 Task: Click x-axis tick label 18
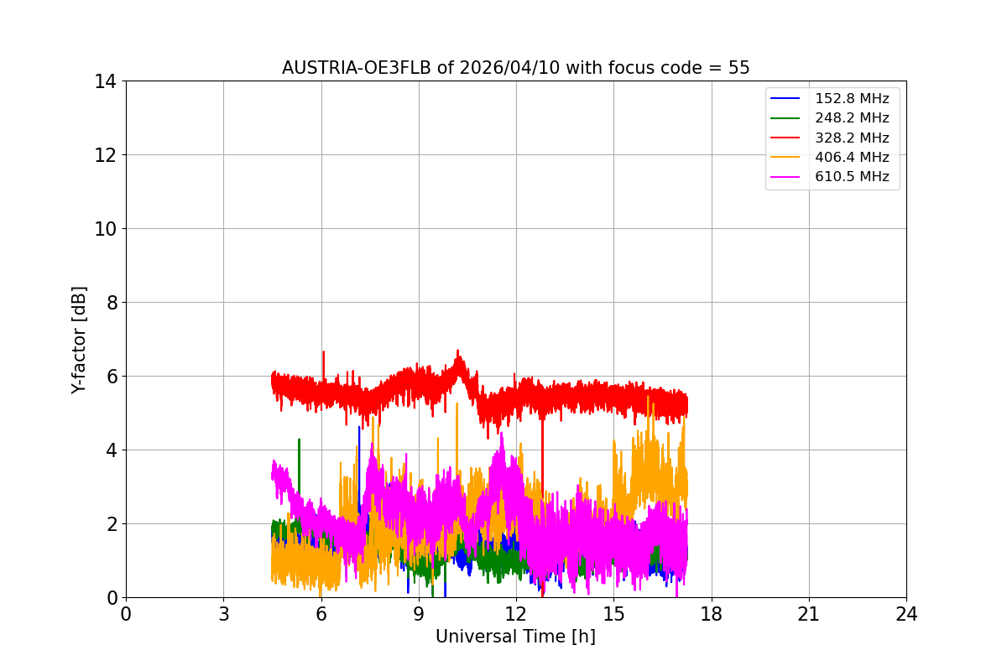tap(711, 614)
